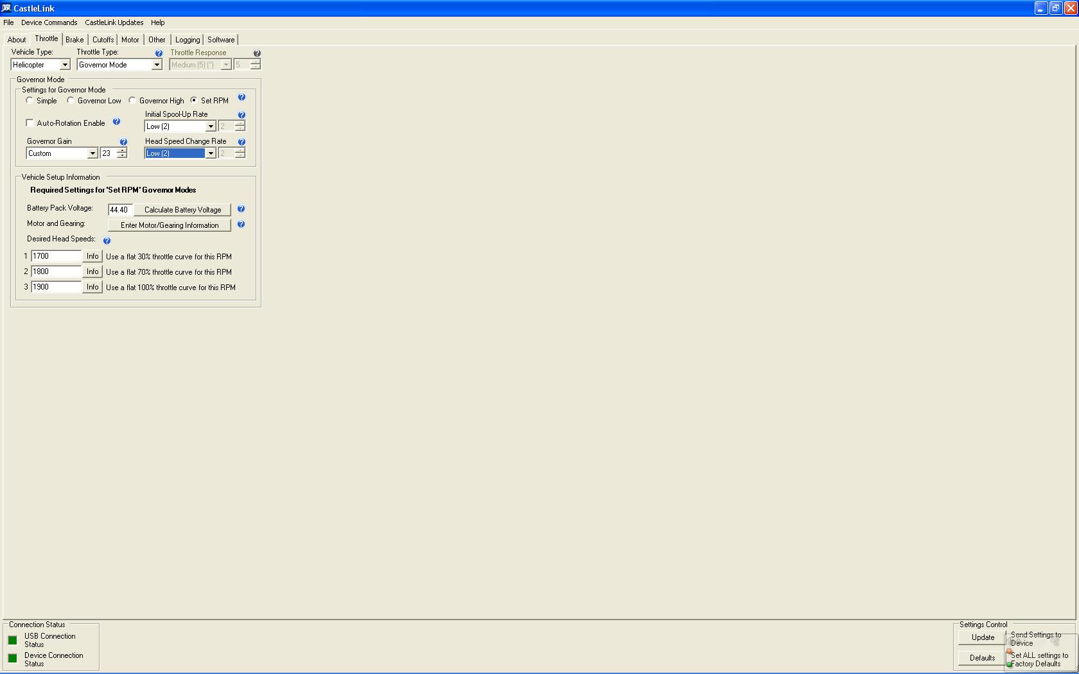Click Governor Gain numeric field showing 23

tap(108, 153)
